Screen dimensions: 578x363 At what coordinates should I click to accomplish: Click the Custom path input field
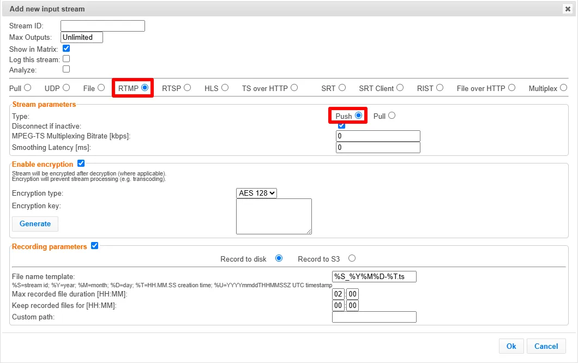click(x=375, y=317)
